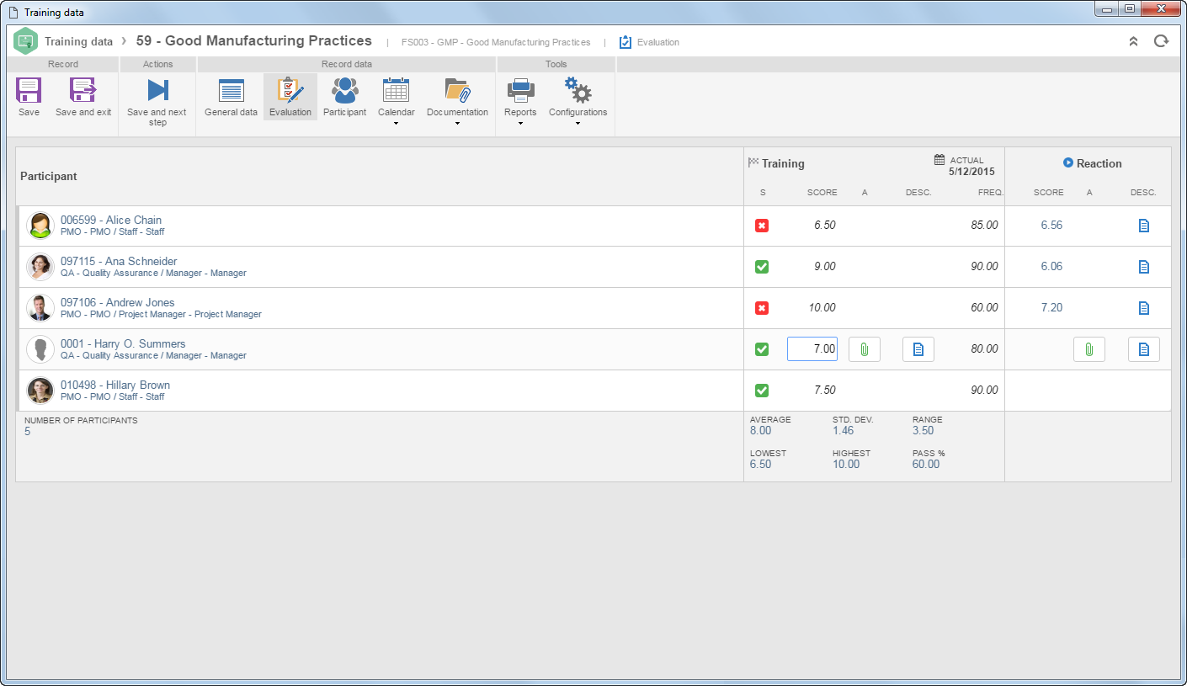The image size is (1187, 686).
Task: Click the std. dev. value 1.46
Action: pyautogui.click(x=843, y=430)
